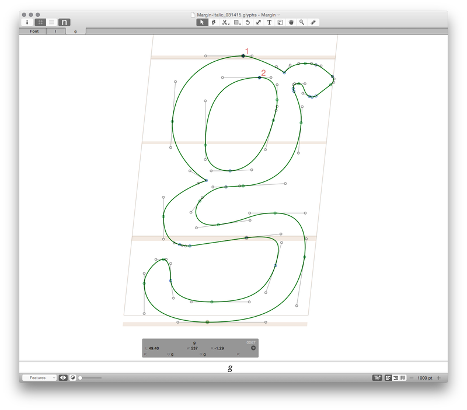The height and width of the screenshot is (410, 467).
Task: Click right sidebearing value -1.29
Action: pyautogui.click(x=219, y=348)
